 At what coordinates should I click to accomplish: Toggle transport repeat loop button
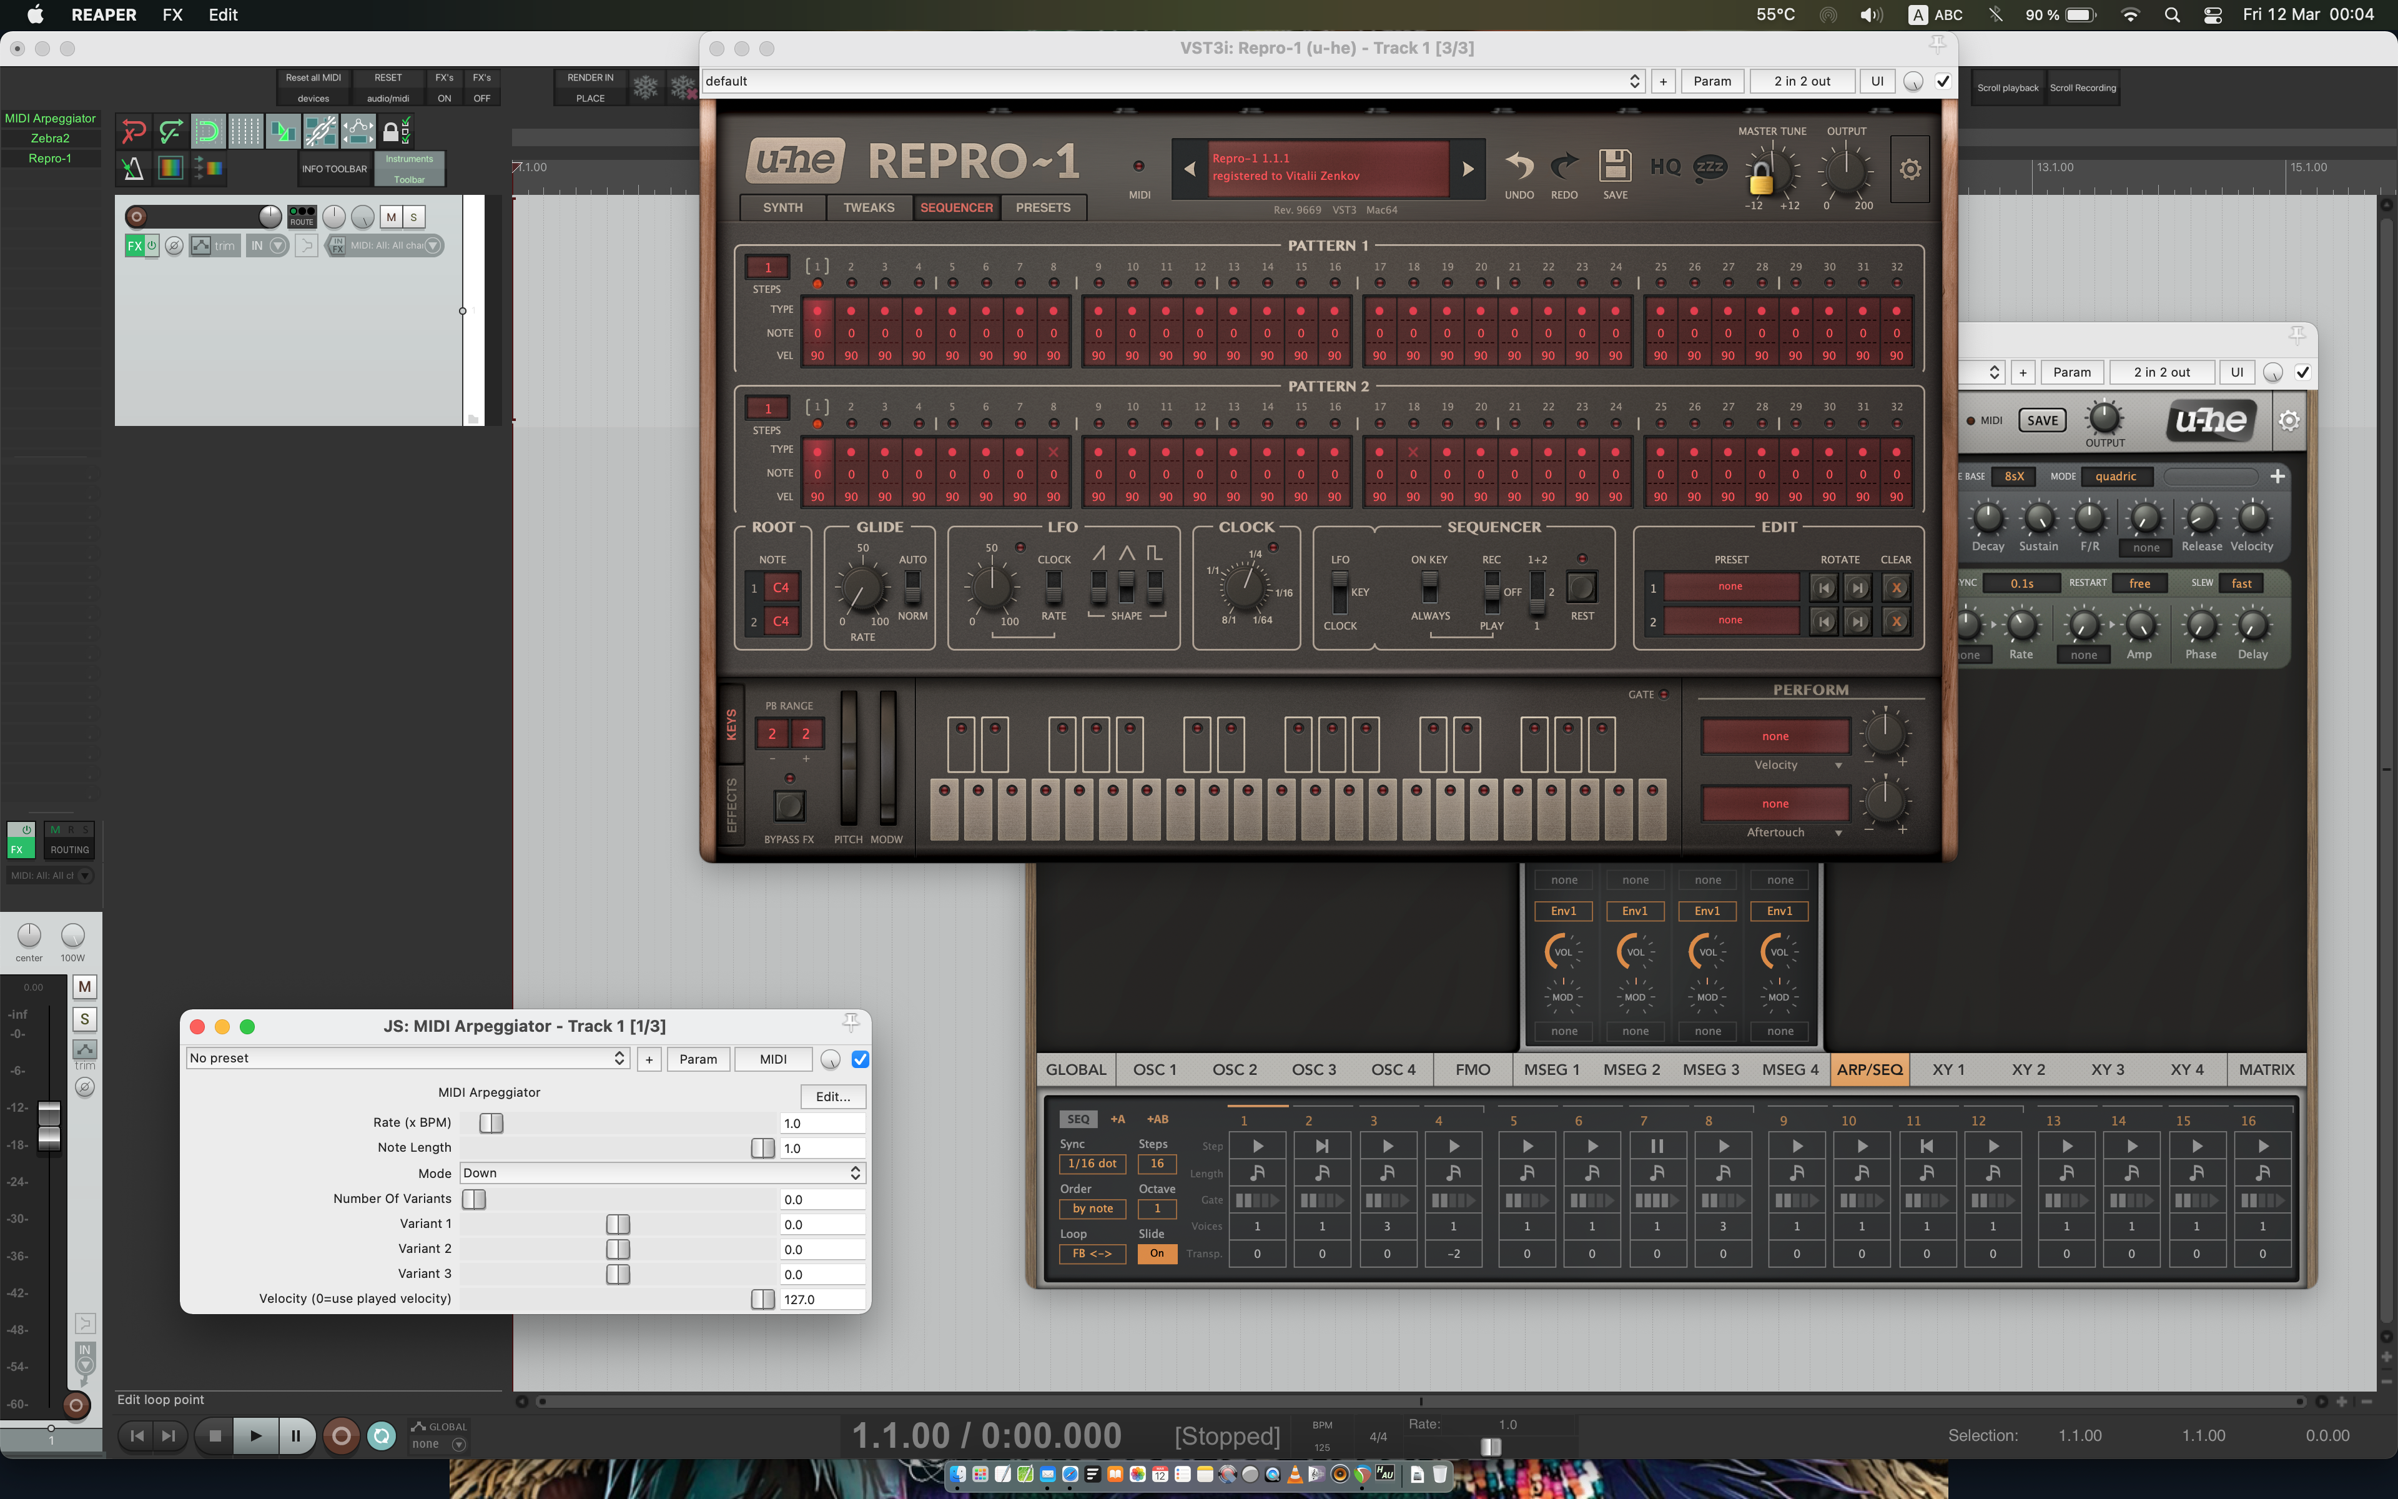click(x=382, y=1435)
